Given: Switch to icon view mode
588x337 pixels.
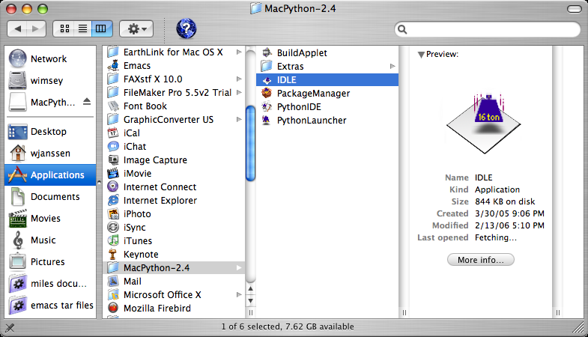Looking at the screenshot, I should coord(64,29).
